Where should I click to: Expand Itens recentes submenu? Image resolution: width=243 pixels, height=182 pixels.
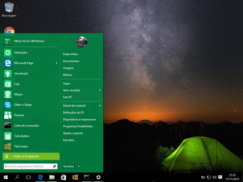point(100,90)
